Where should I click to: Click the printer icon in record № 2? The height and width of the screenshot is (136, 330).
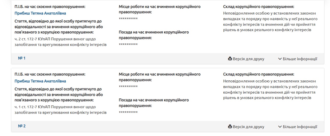(230, 127)
